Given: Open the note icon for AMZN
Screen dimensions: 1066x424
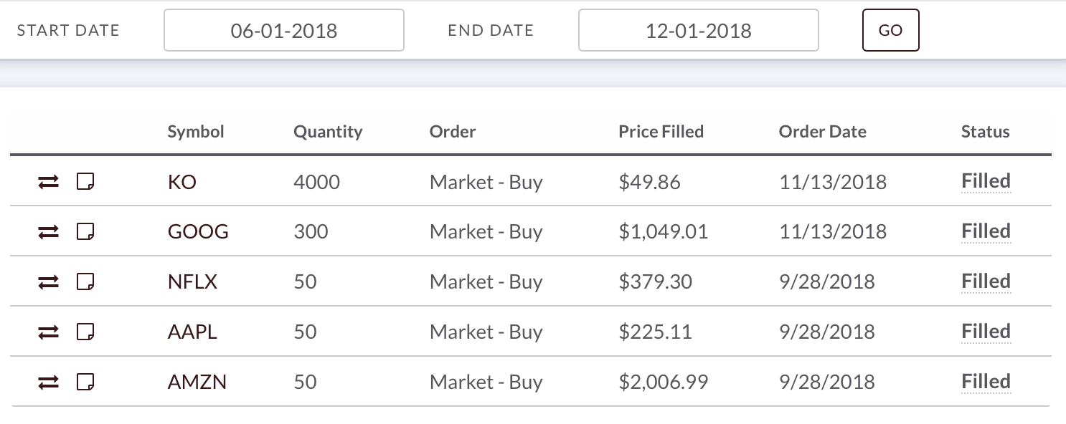Looking at the screenshot, I should 86,382.
